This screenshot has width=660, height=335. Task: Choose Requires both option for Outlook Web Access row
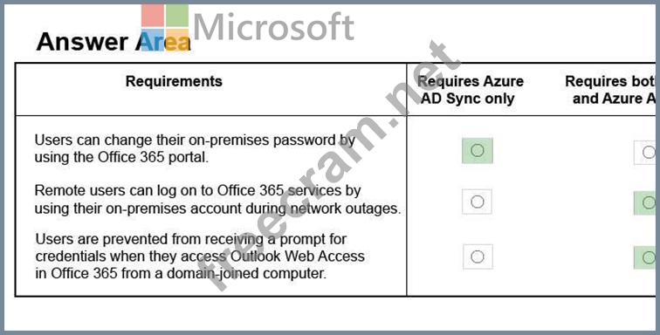click(x=647, y=257)
